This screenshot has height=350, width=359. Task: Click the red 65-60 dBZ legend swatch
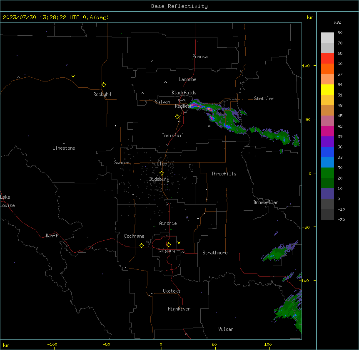(x=327, y=58)
